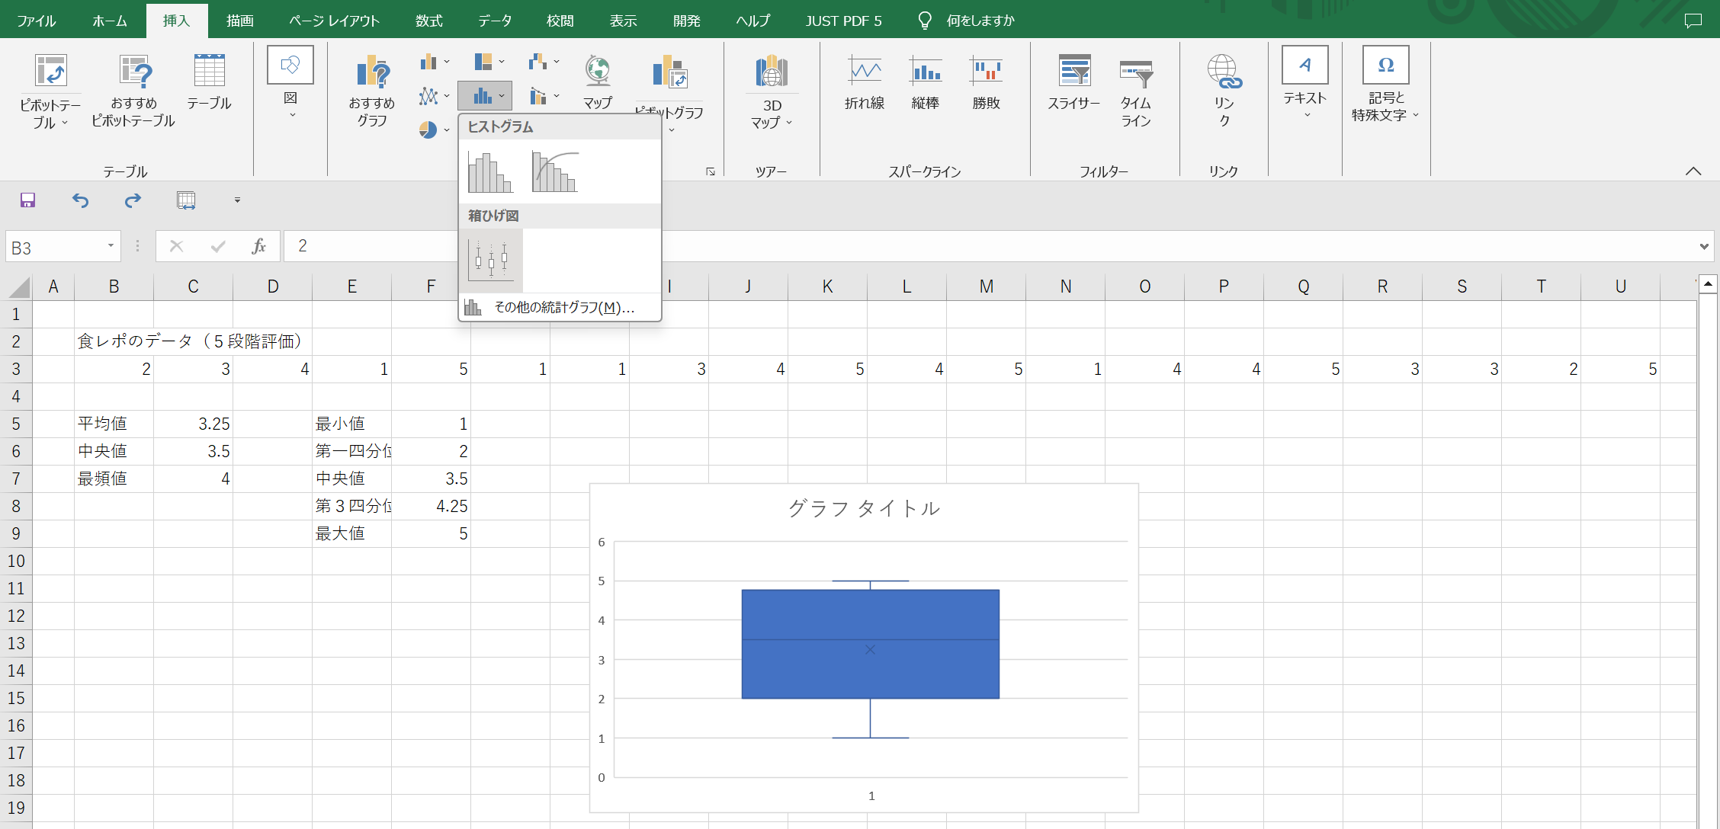This screenshot has width=1720, height=829.
Task: Insert a Map chart (マップ)
Action: (598, 80)
